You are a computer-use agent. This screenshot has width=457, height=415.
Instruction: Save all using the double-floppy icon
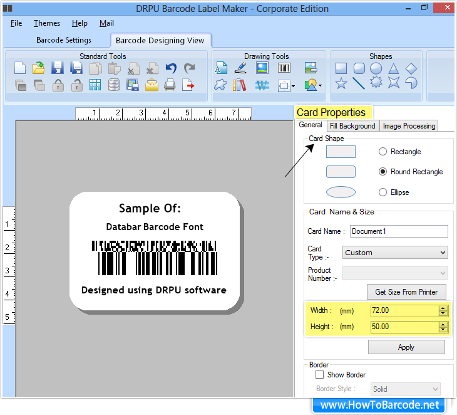click(x=76, y=68)
